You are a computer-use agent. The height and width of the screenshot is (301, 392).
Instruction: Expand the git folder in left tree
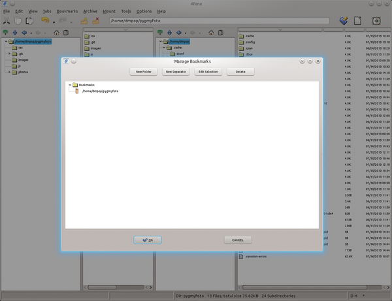pos(9,54)
